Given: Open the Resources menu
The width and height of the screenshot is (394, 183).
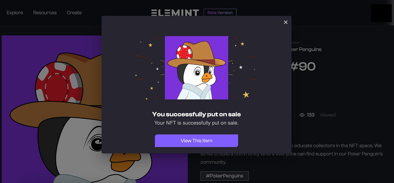Looking at the screenshot, I should 45,13.
